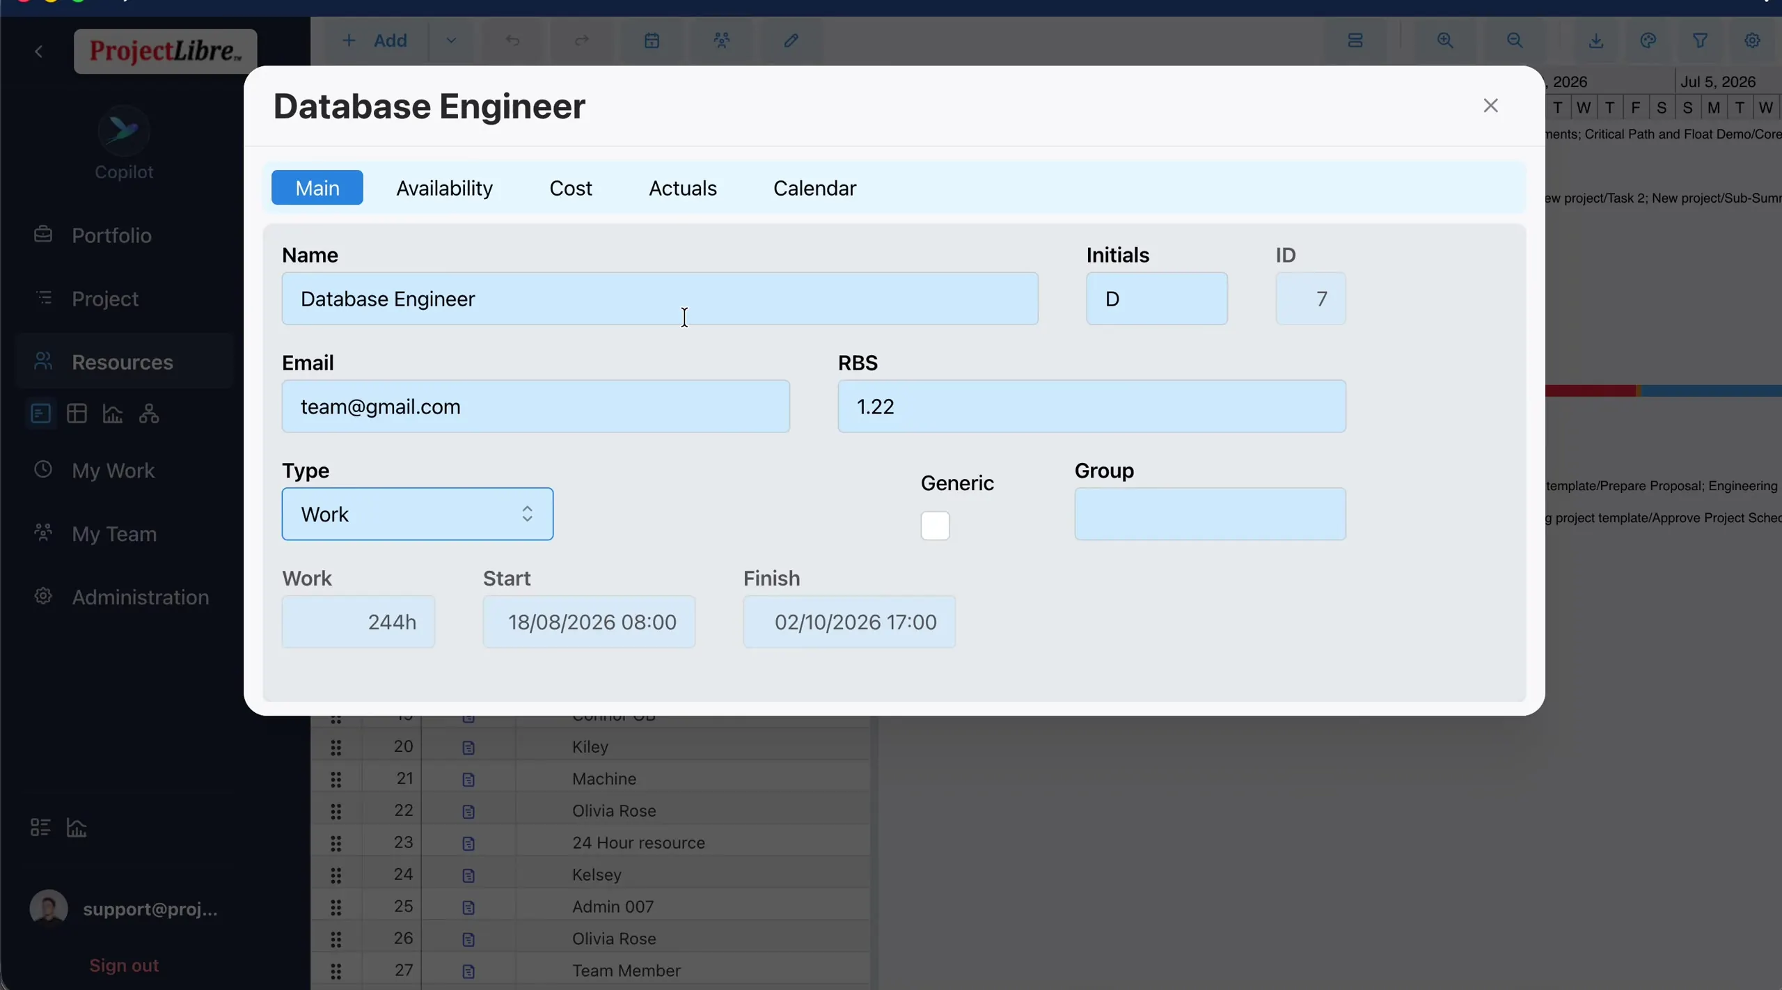Click the empty Group input field
Screen dimensions: 1782x990
pyautogui.click(x=1210, y=514)
